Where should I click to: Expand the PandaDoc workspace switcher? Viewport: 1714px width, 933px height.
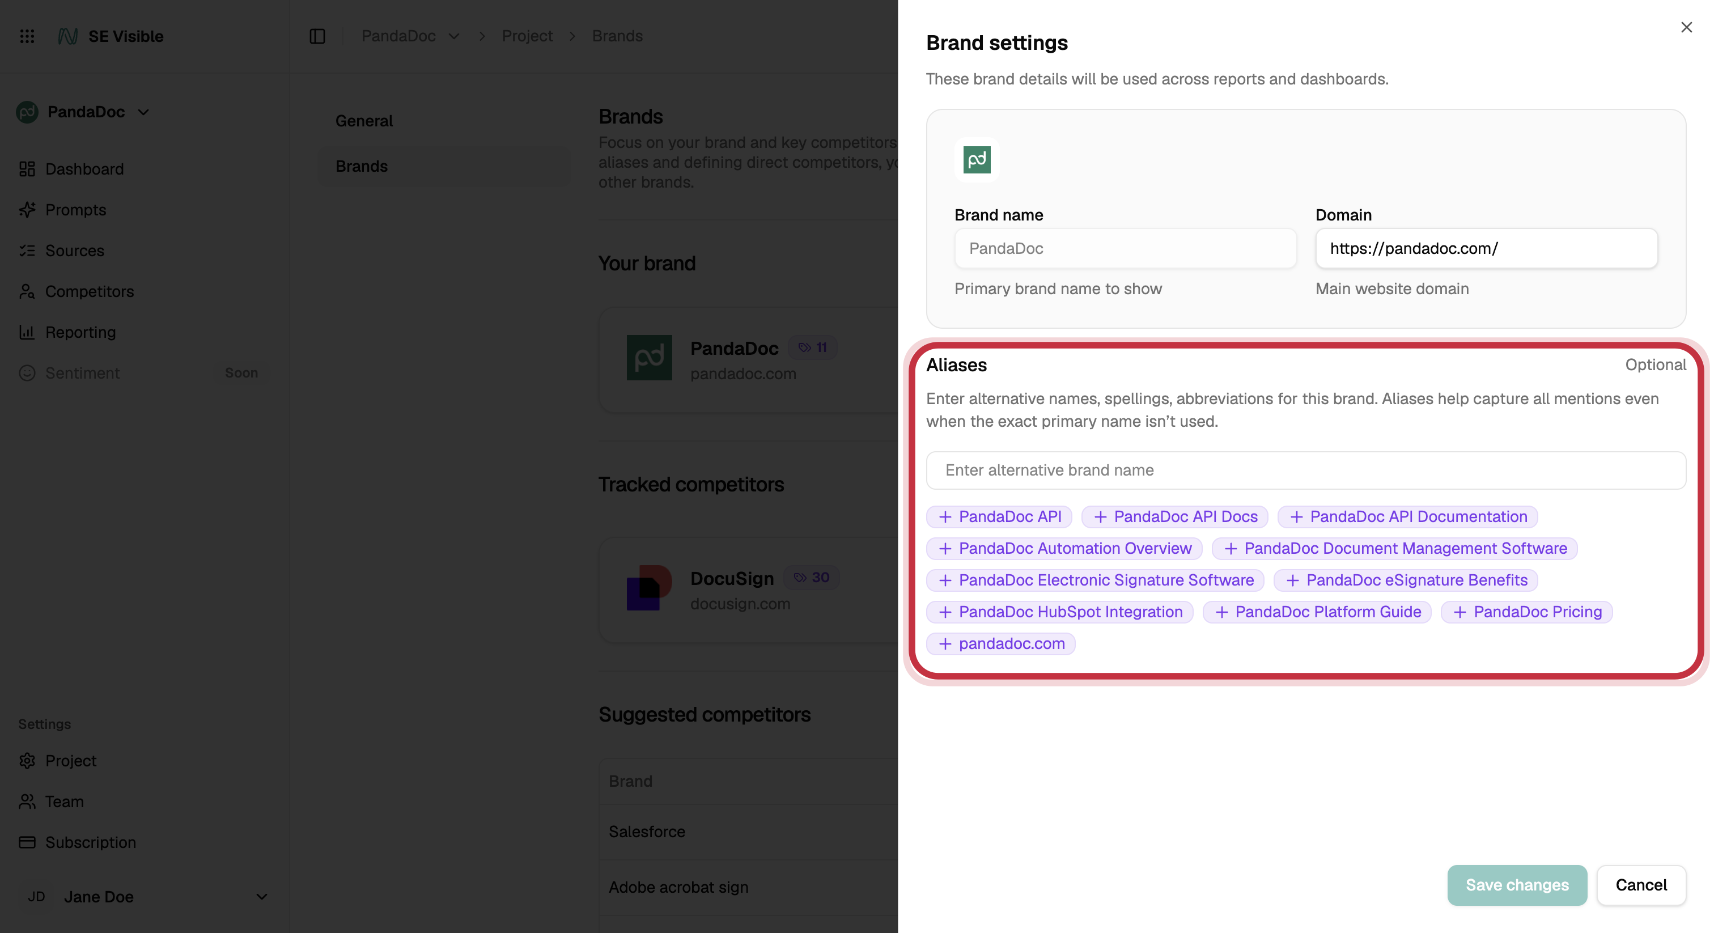pyautogui.click(x=143, y=112)
